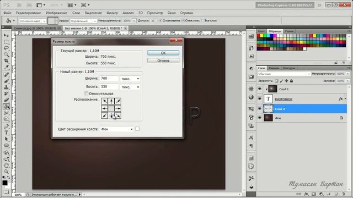Viewport: 353px width, 198px height.
Task: Hide the PHOTOSHOP text layer
Action: pos(260,99)
